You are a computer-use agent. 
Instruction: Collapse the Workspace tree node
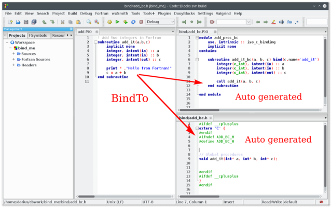pos(7,43)
